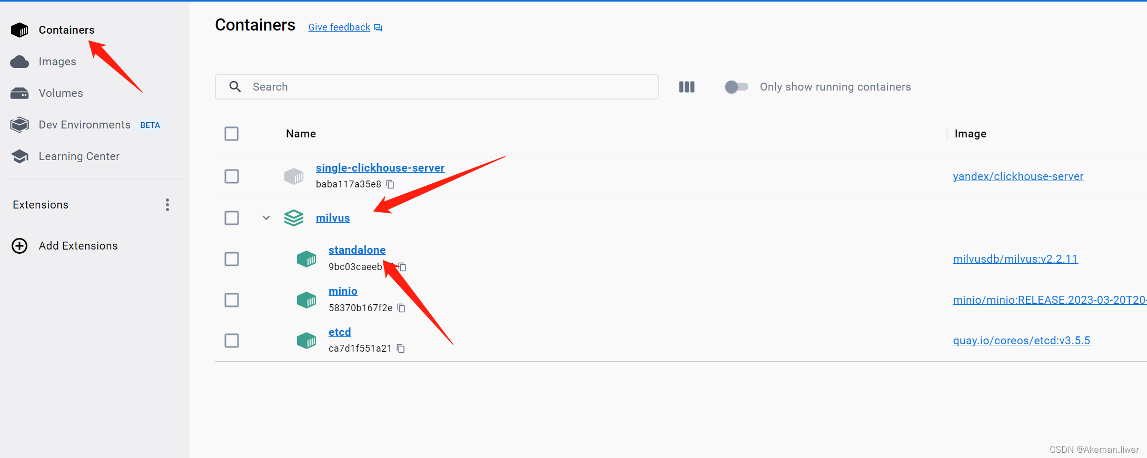Click the Learning Center graduation cap icon
The image size is (1147, 458).
click(19, 156)
